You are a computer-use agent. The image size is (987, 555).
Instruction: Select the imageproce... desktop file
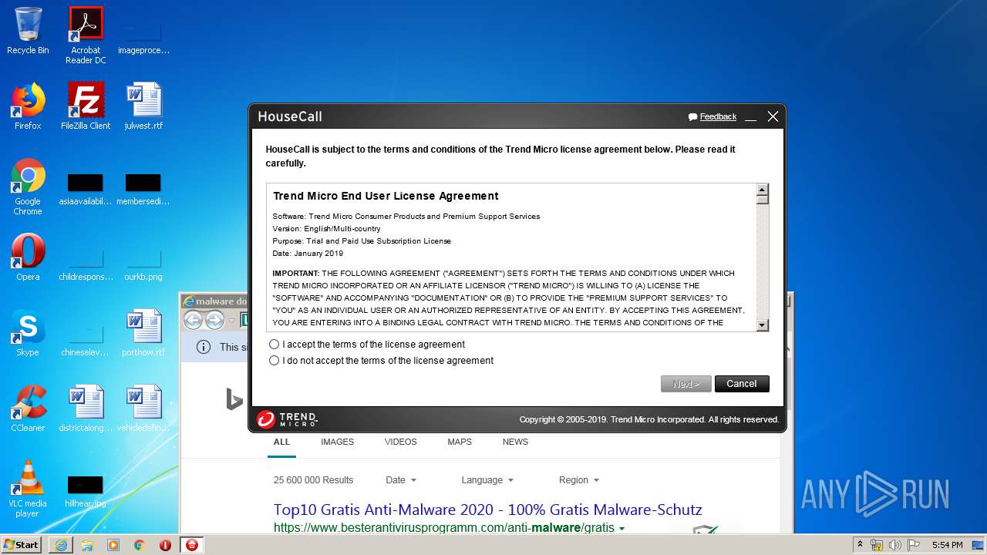143,35
